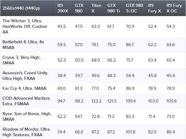The height and width of the screenshot is (139, 186).
Task: Select the GTX 980 Ti OC header
Action: [135, 8]
